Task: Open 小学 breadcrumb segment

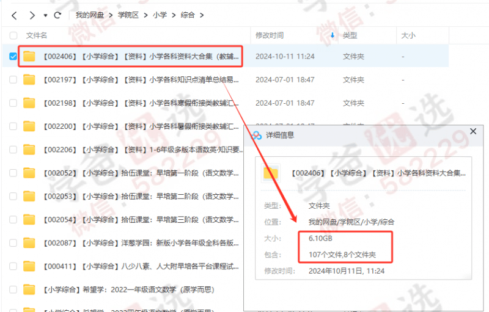Action: tap(160, 15)
